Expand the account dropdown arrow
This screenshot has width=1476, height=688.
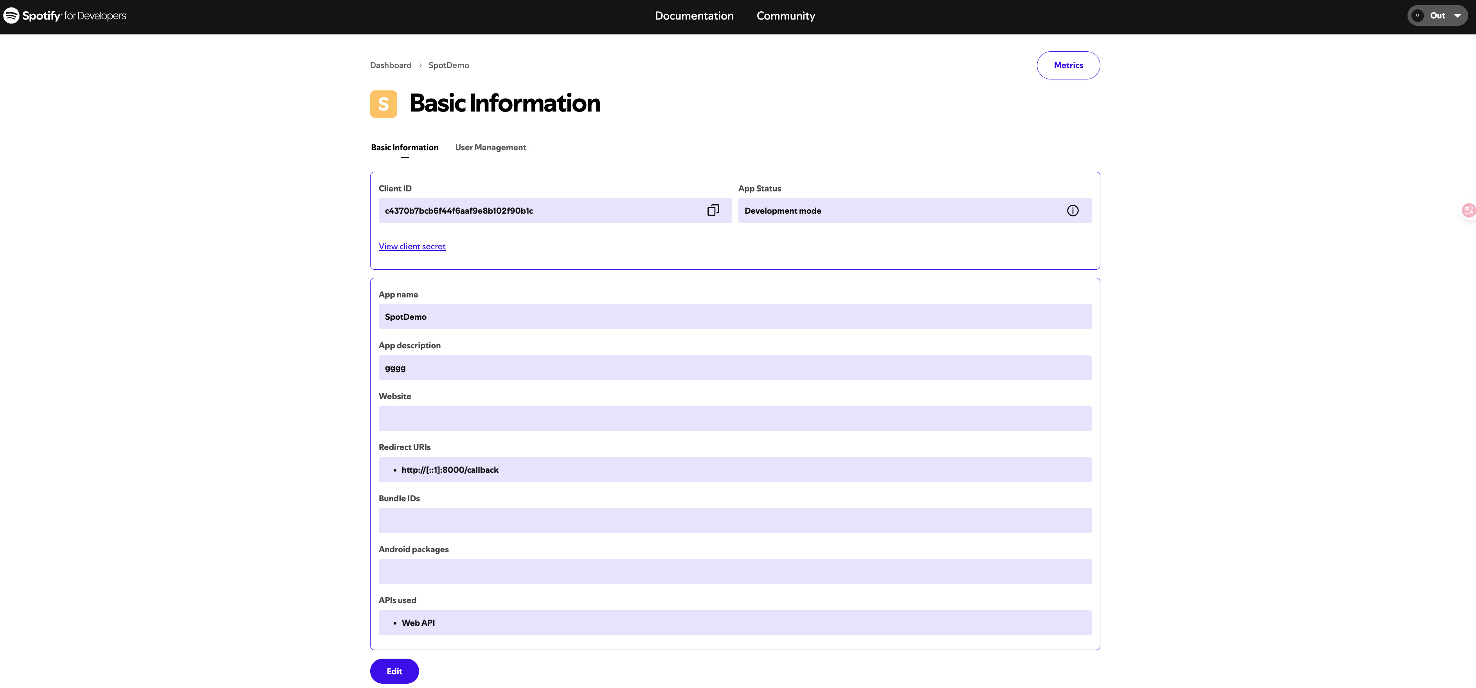coord(1457,16)
